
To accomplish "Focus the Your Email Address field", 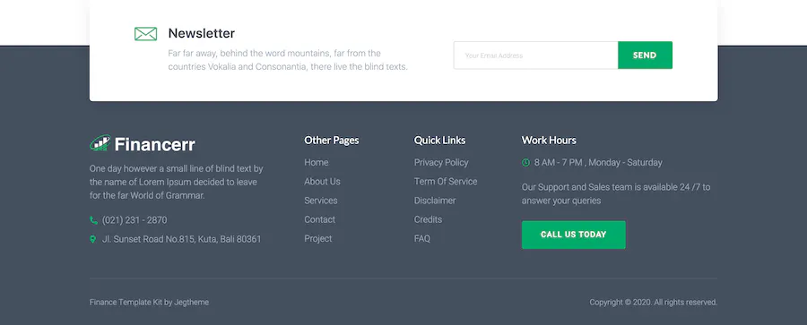I will coord(535,55).
